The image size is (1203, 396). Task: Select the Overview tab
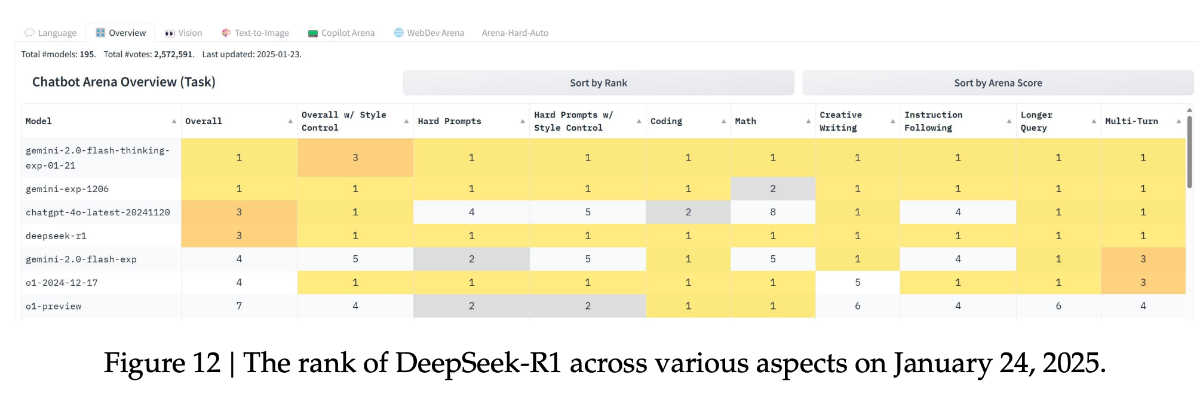coord(121,33)
